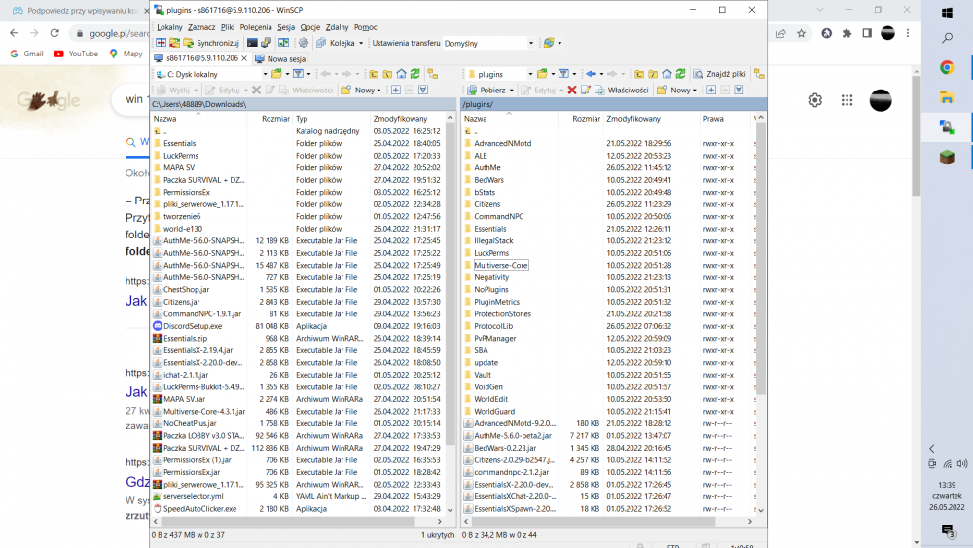The width and height of the screenshot is (973, 548).
Task: Switch to the Nowa sesja tab
Action: (280, 59)
